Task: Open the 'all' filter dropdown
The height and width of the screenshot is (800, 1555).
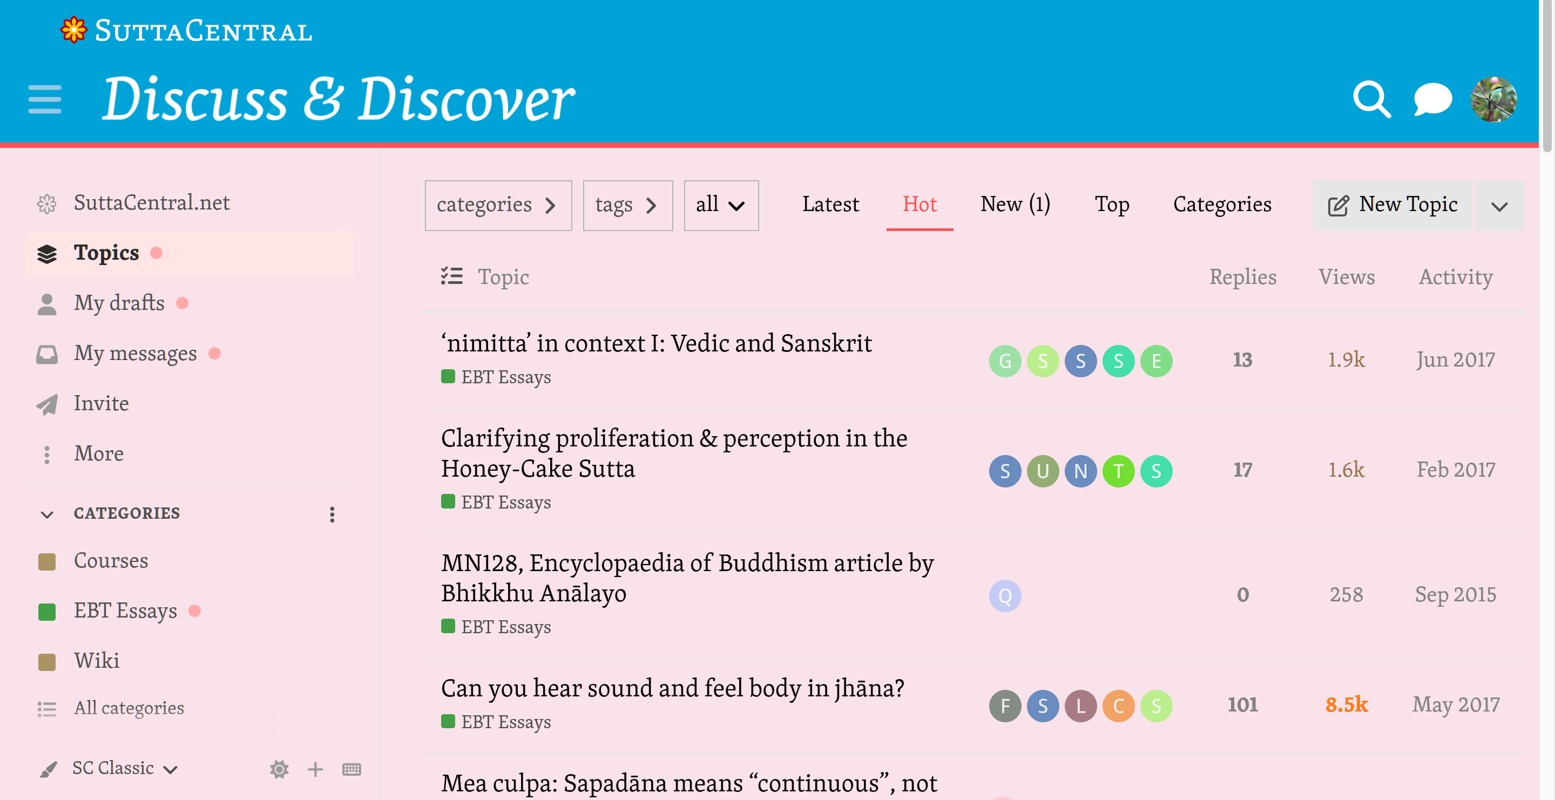Action: pos(721,205)
